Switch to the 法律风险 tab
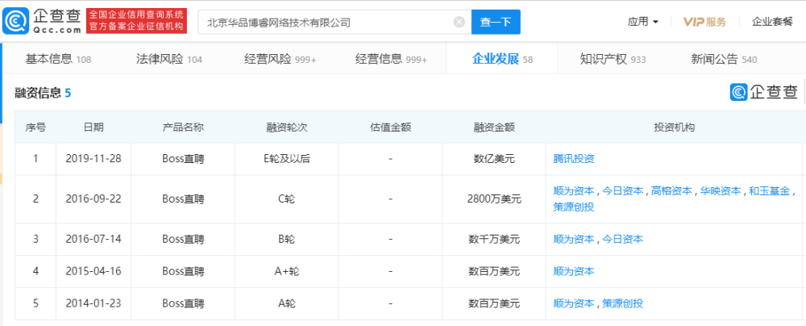The height and width of the screenshot is (326, 806). tap(169, 59)
